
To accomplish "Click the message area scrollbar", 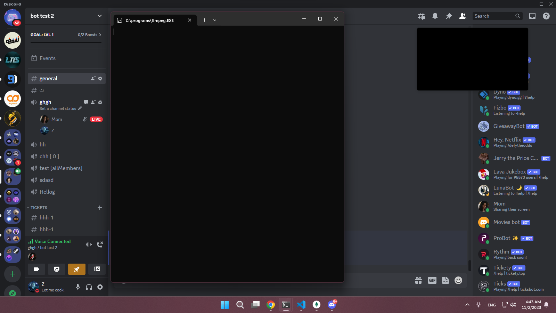I will pos(470,266).
